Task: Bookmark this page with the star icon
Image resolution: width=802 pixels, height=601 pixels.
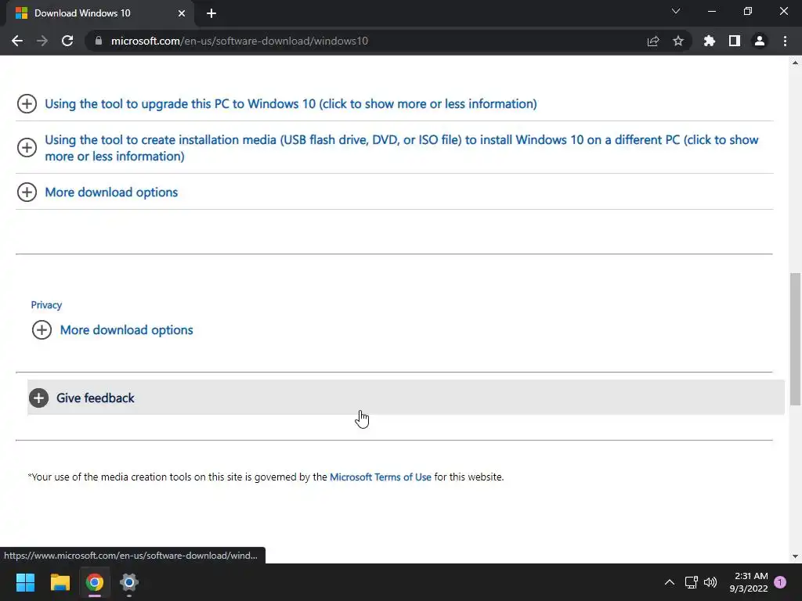Action: click(x=678, y=41)
